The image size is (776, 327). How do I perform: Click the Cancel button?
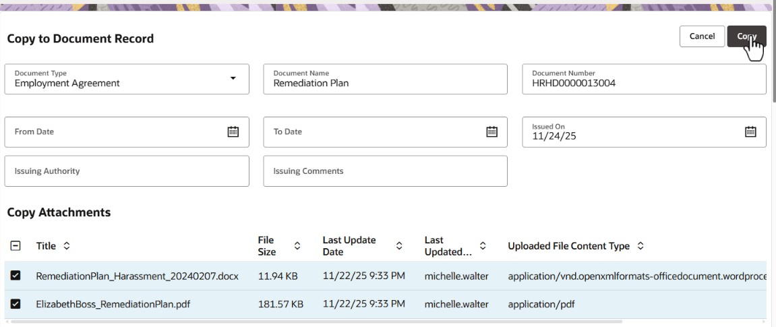pos(702,36)
